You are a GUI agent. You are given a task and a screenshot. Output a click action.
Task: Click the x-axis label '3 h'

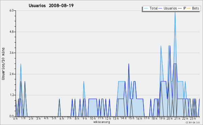[x=39, y=119]
